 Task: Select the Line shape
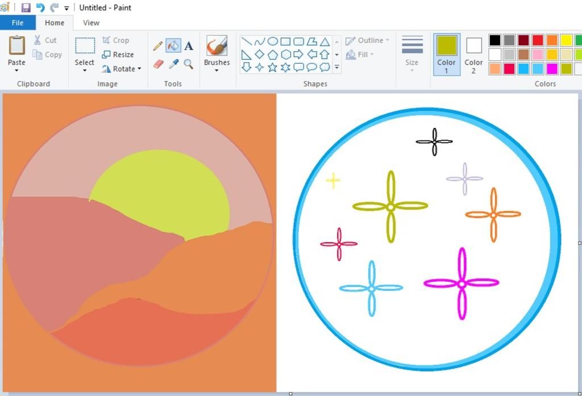click(x=247, y=41)
